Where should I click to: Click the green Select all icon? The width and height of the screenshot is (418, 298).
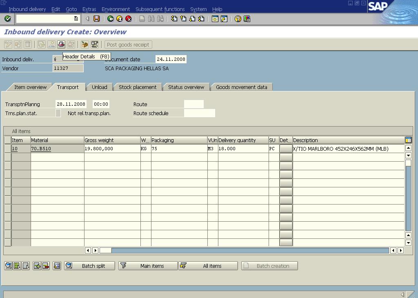point(17,265)
